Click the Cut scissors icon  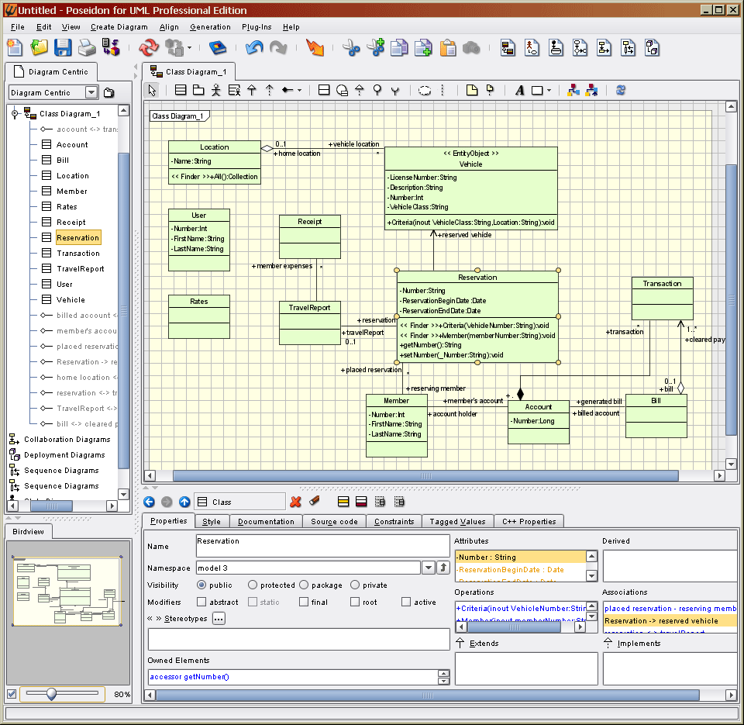point(351,48)
